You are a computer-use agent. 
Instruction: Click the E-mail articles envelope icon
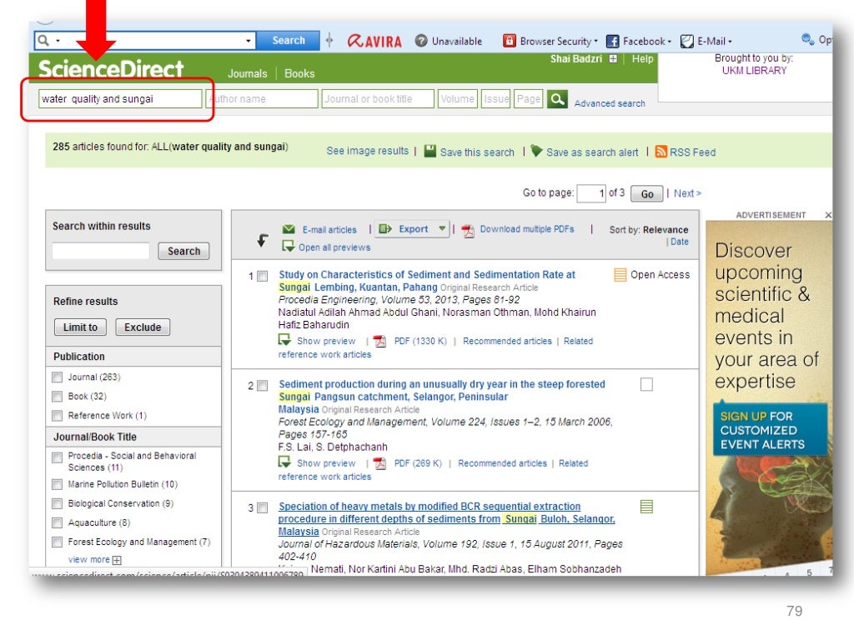(x=289, y=229)
